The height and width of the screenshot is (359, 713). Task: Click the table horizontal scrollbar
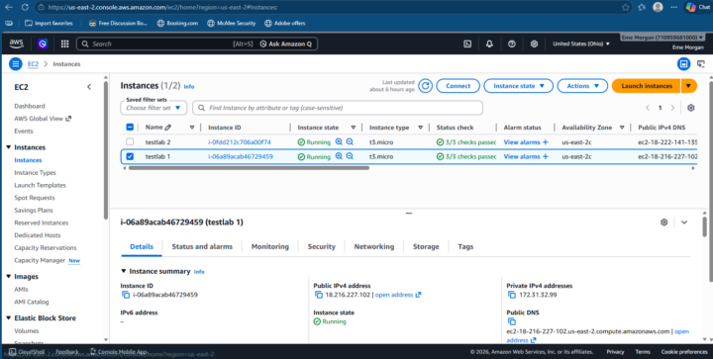249,168
